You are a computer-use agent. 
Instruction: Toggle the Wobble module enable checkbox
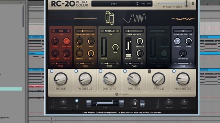click(x=76, y=71)
